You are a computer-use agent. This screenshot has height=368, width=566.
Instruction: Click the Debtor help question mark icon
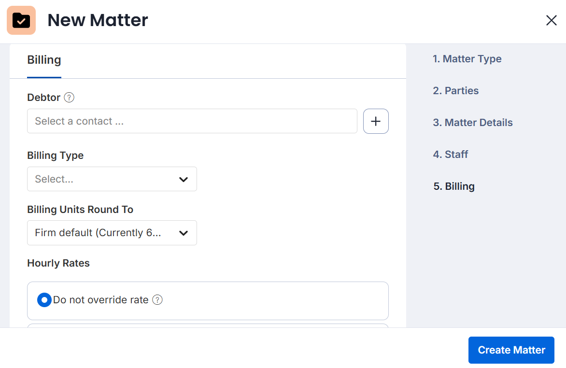[x=69, y=98]
